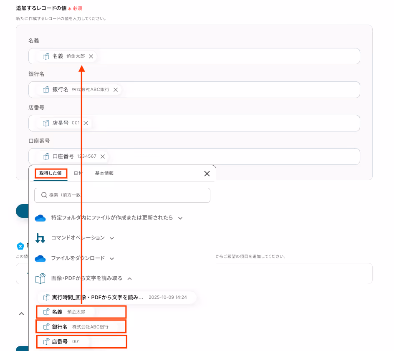Expand the ファイルをダウンロード section
The width and height of the screenshot is (394, 351).
(112, 258)
